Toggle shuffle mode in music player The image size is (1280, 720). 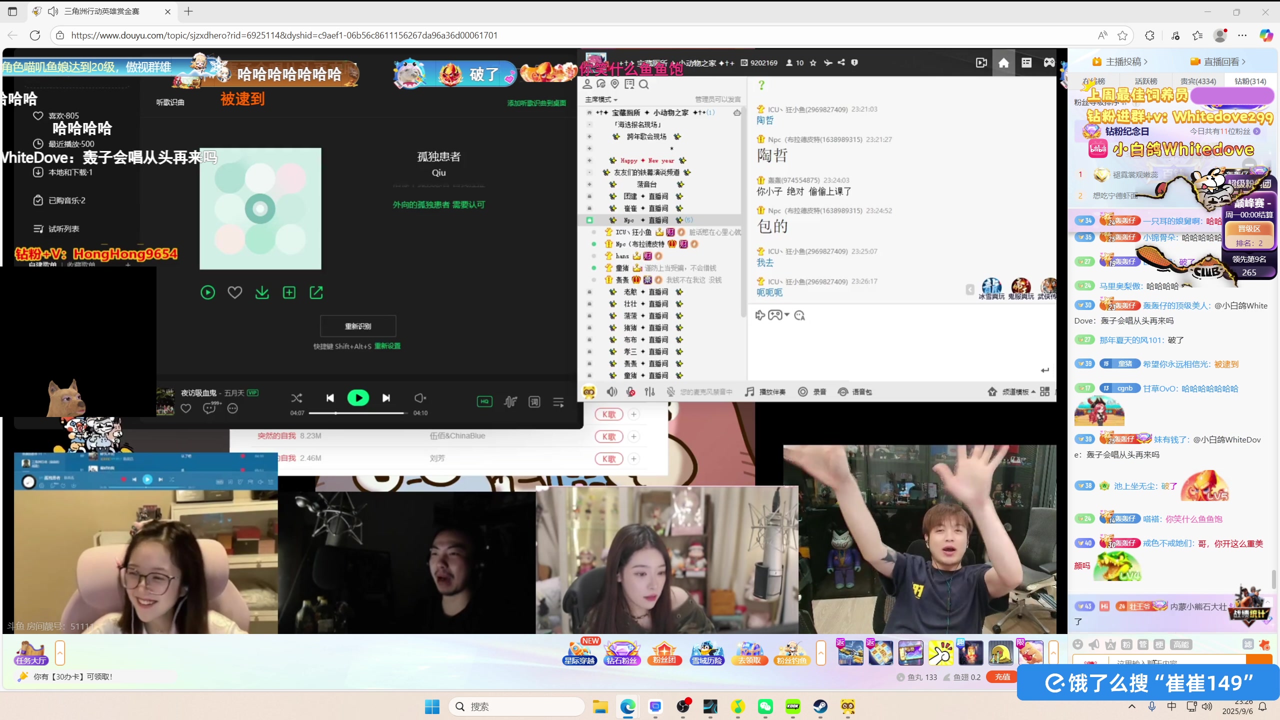click(x=296, y=398)
